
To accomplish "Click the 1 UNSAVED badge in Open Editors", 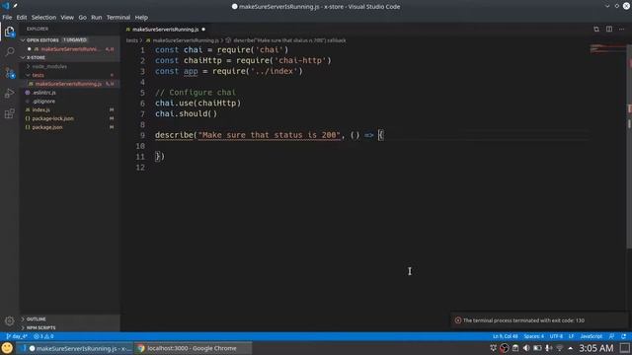I will click(x=75, y=40).
